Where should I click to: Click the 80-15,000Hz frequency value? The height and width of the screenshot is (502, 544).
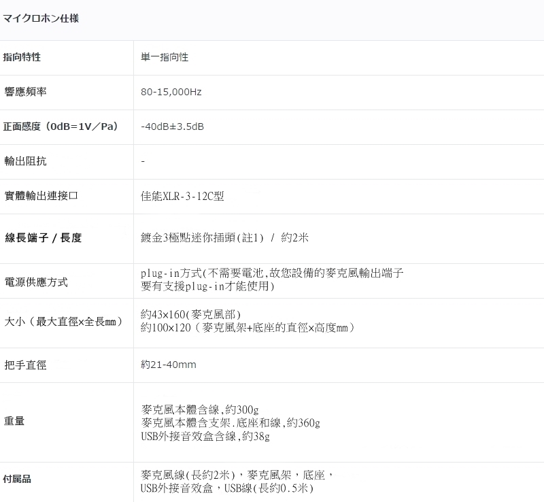click(x=171, y=92)
